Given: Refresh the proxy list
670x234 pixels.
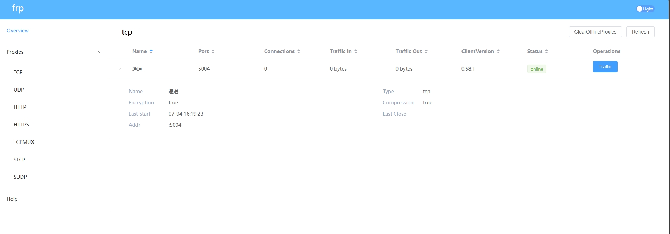Looking at the screenshot, I should click(x=640, y=32).
